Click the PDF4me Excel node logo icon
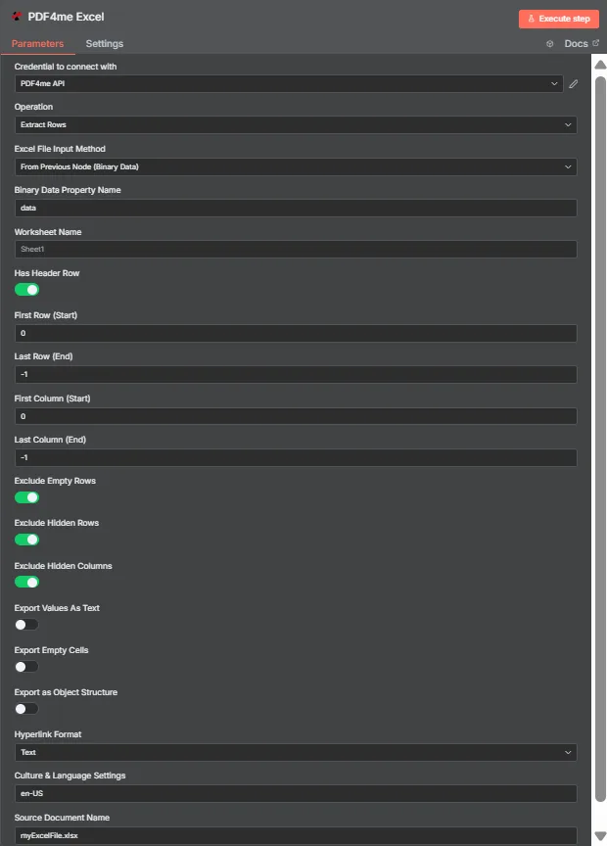Viewport: 607px width, 846px height. [x=17, y=17]
